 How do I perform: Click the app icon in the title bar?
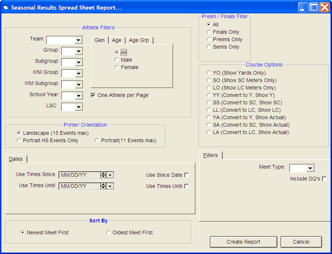point(6,8)
